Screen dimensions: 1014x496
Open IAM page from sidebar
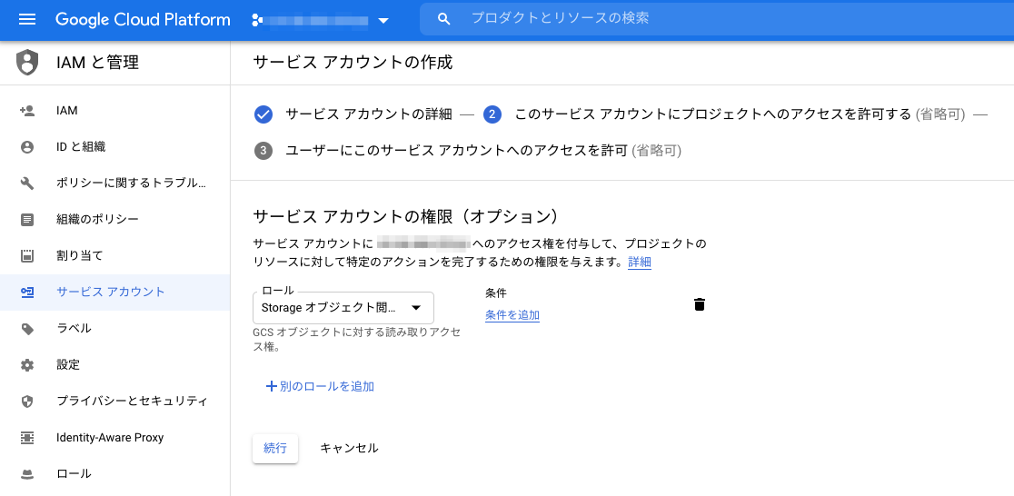point(115,111)
